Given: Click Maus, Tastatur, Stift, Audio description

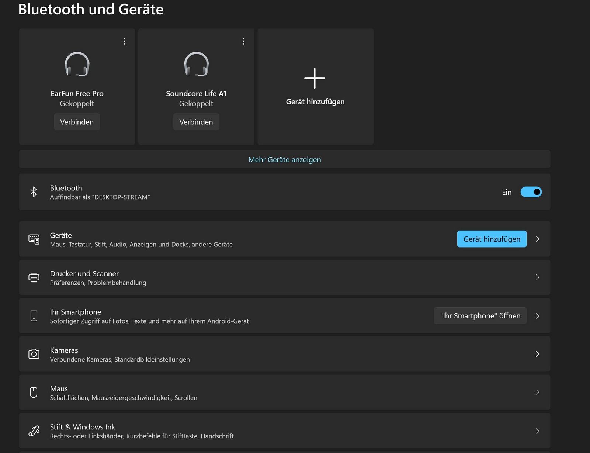Looking at the screenshot, I should (141, 245).
